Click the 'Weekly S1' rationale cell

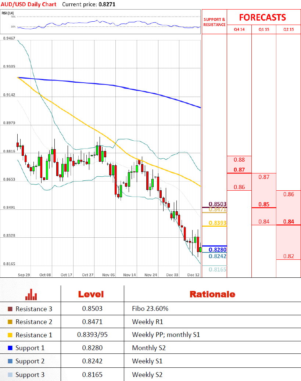point(147,361)
